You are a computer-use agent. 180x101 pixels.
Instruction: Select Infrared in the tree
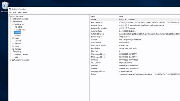(x=18, y=35)
